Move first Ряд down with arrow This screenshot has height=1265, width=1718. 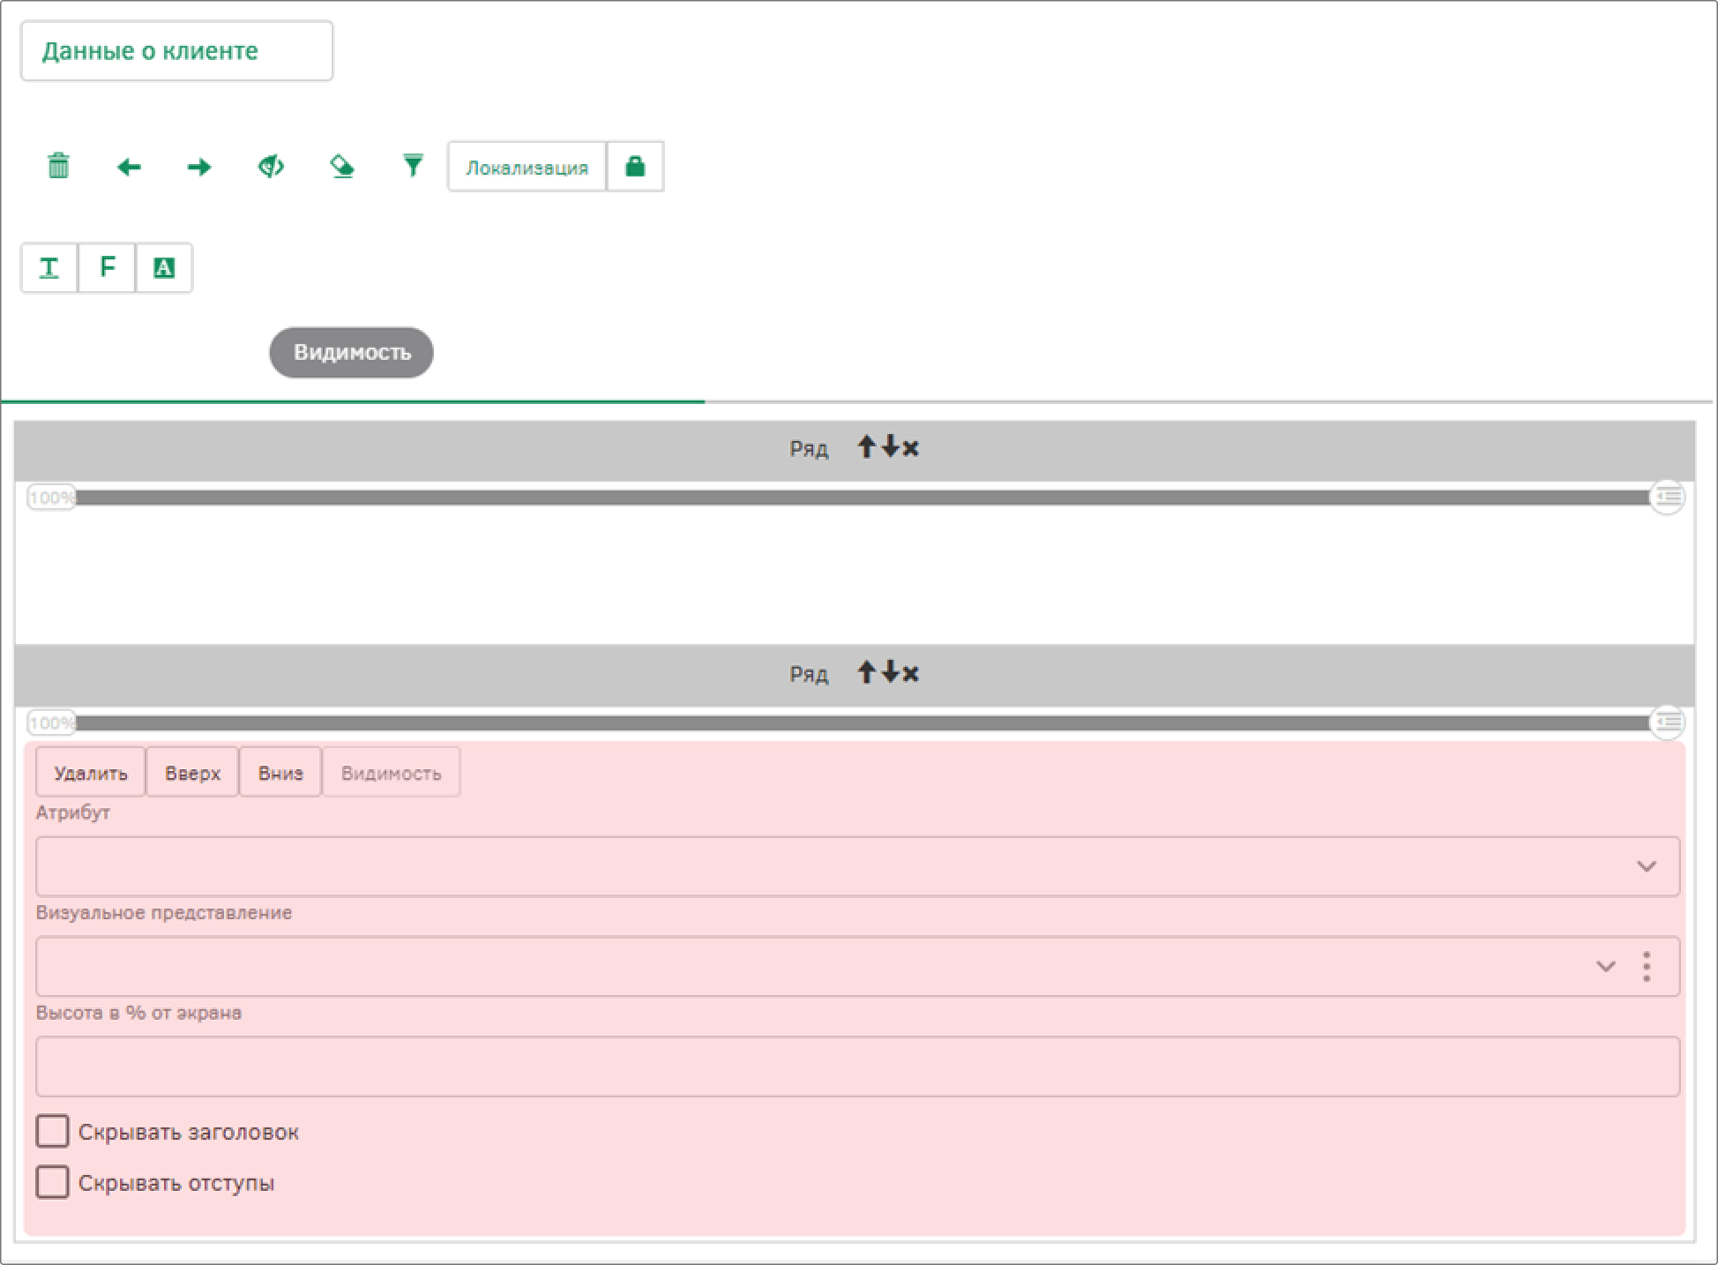(x=890, y=447)
